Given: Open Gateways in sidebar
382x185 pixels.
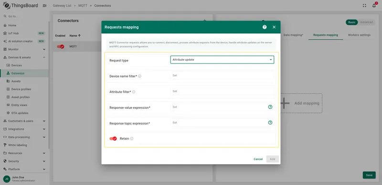Looking at the screenshot, I should point(24,73).
